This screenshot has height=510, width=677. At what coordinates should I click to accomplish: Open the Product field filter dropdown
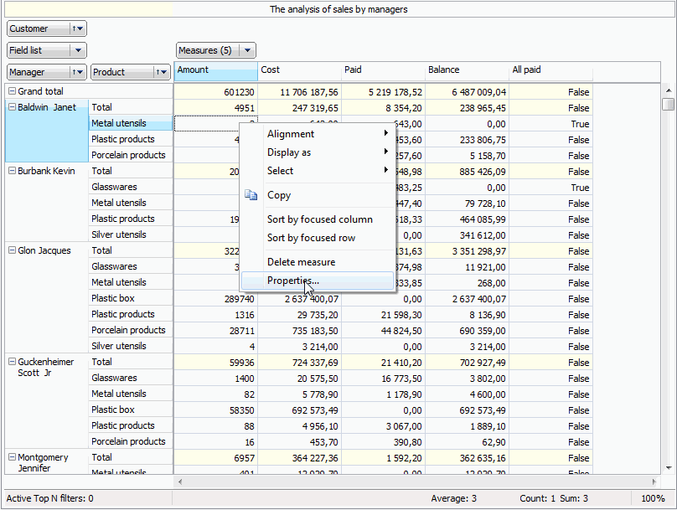point(162,72)
